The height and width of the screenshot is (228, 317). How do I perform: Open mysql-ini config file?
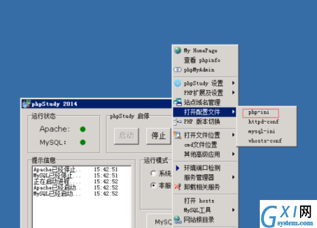point(262,131)
